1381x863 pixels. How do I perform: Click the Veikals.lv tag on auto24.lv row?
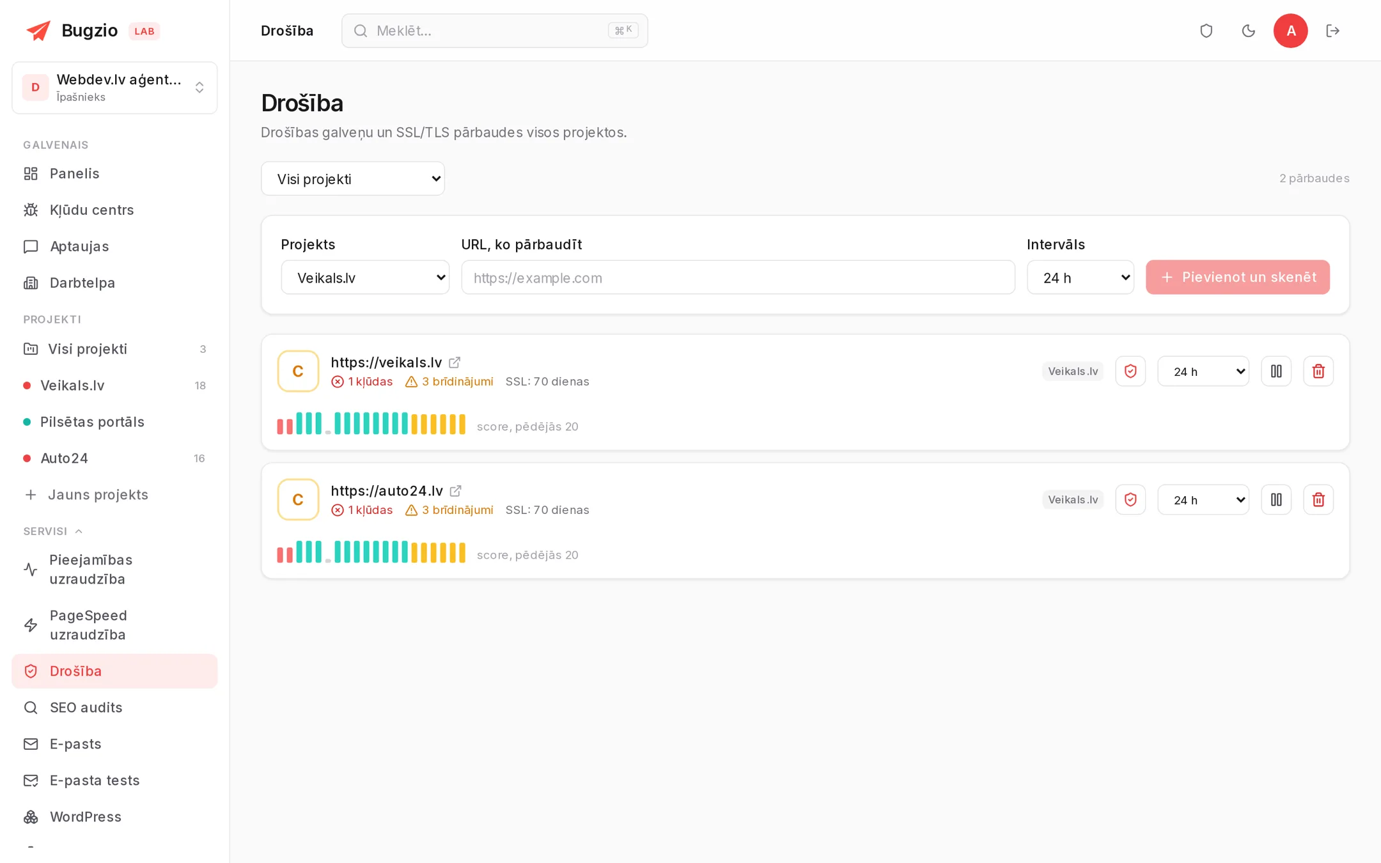click(x=1073, y=500)
